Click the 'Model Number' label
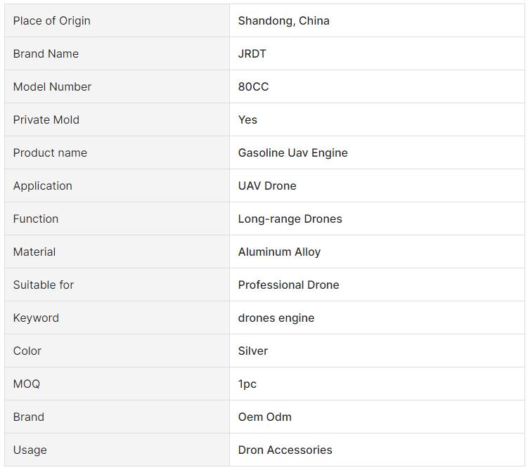Viewport: 528px width, 470px height. [x=52, y=86]
